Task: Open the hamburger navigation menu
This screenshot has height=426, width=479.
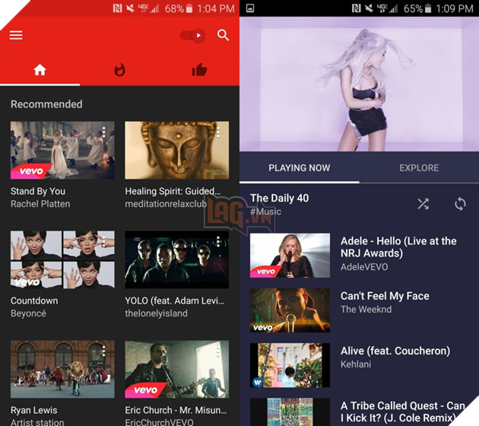Action: pos(16,35)
